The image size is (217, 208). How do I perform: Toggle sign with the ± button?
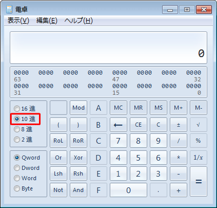click(x=179, y=125)
